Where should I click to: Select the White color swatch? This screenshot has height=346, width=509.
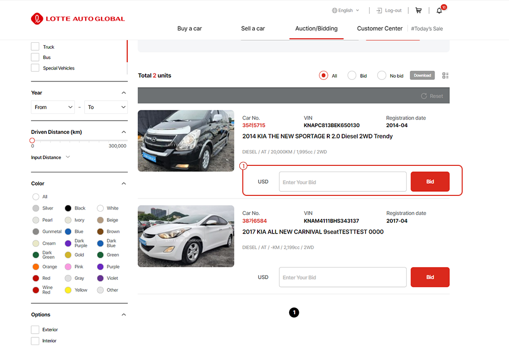(100, 208)
